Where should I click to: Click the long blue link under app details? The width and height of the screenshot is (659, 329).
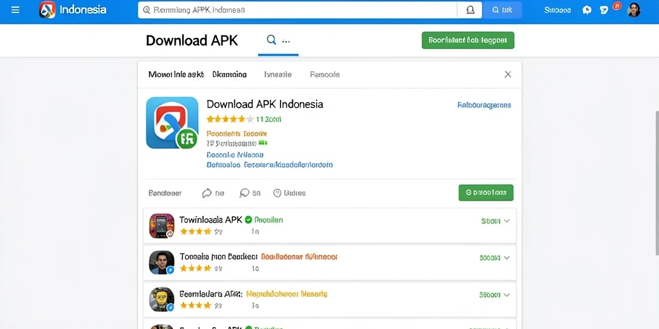click(x=270, y=165)
